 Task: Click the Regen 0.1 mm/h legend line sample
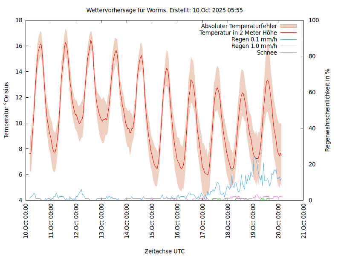coord(288,39)
